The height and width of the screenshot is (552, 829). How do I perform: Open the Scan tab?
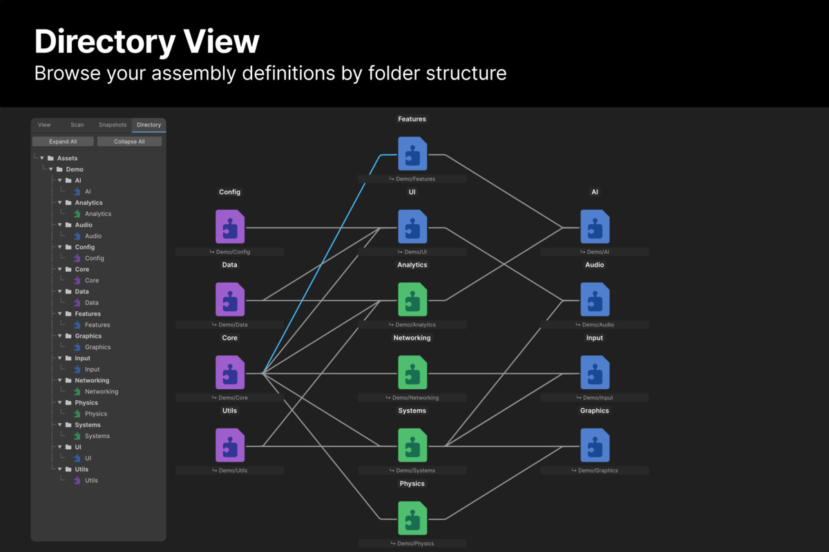pyautogui.click(x=77, y=125)
